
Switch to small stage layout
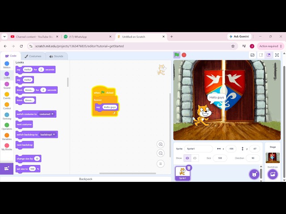[x=261, y=55]
